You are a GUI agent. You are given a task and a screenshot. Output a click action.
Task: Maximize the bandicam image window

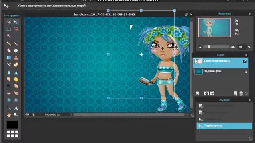point(186,14)
